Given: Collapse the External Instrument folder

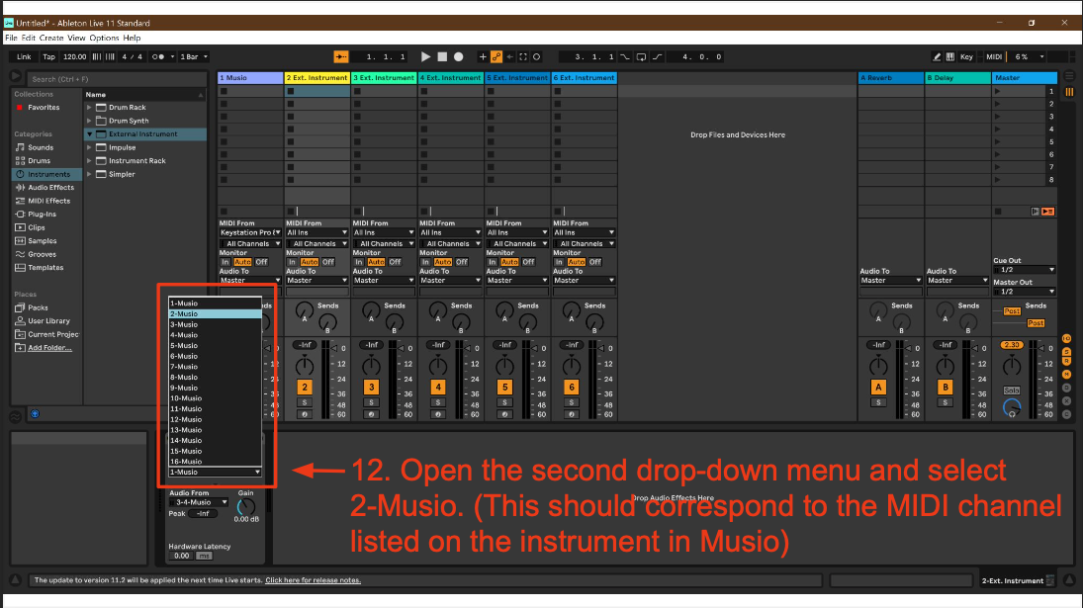Looking at the screenshot, I should 89,133.
